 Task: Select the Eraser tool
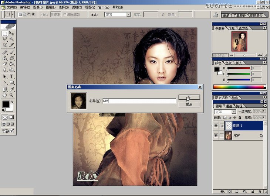pyautogui.click(x=5, y=64)
